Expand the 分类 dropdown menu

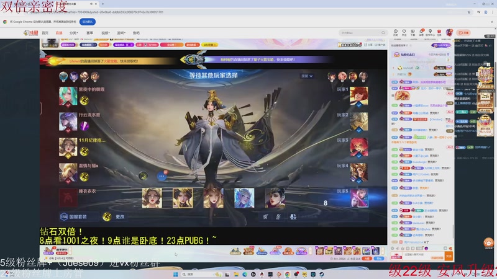click(73, 33)
